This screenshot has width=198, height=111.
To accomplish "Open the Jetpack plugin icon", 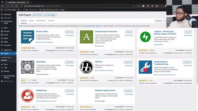I will click(145, 37).
